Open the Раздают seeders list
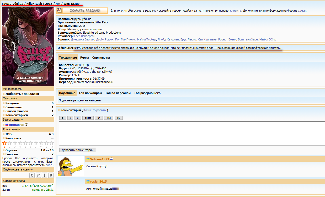325x197 pixels. click(13, 103)
